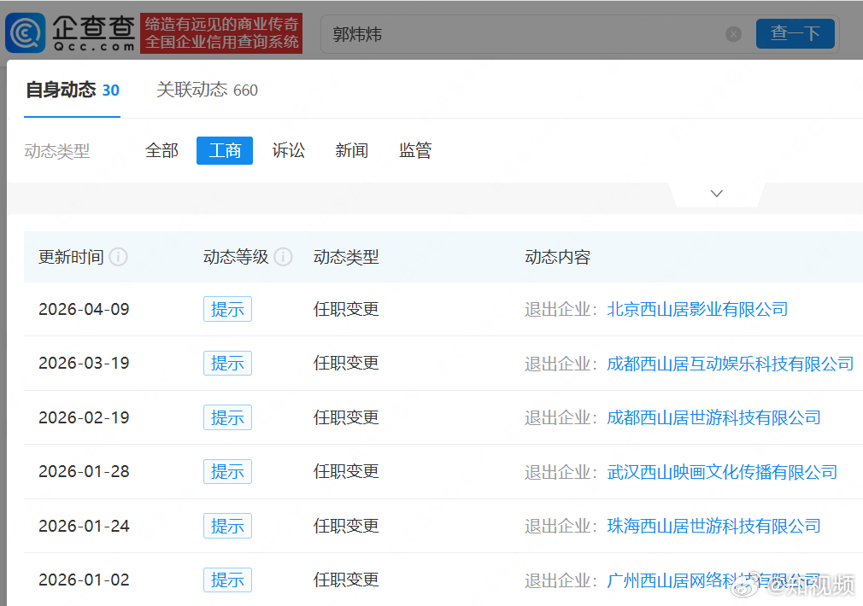The image size is (863, 606).
Task: Click the date 2026-01-02
Action: pos(84,580)
